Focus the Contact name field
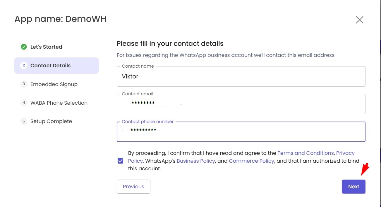381x207 pixels. click(241, 77)
